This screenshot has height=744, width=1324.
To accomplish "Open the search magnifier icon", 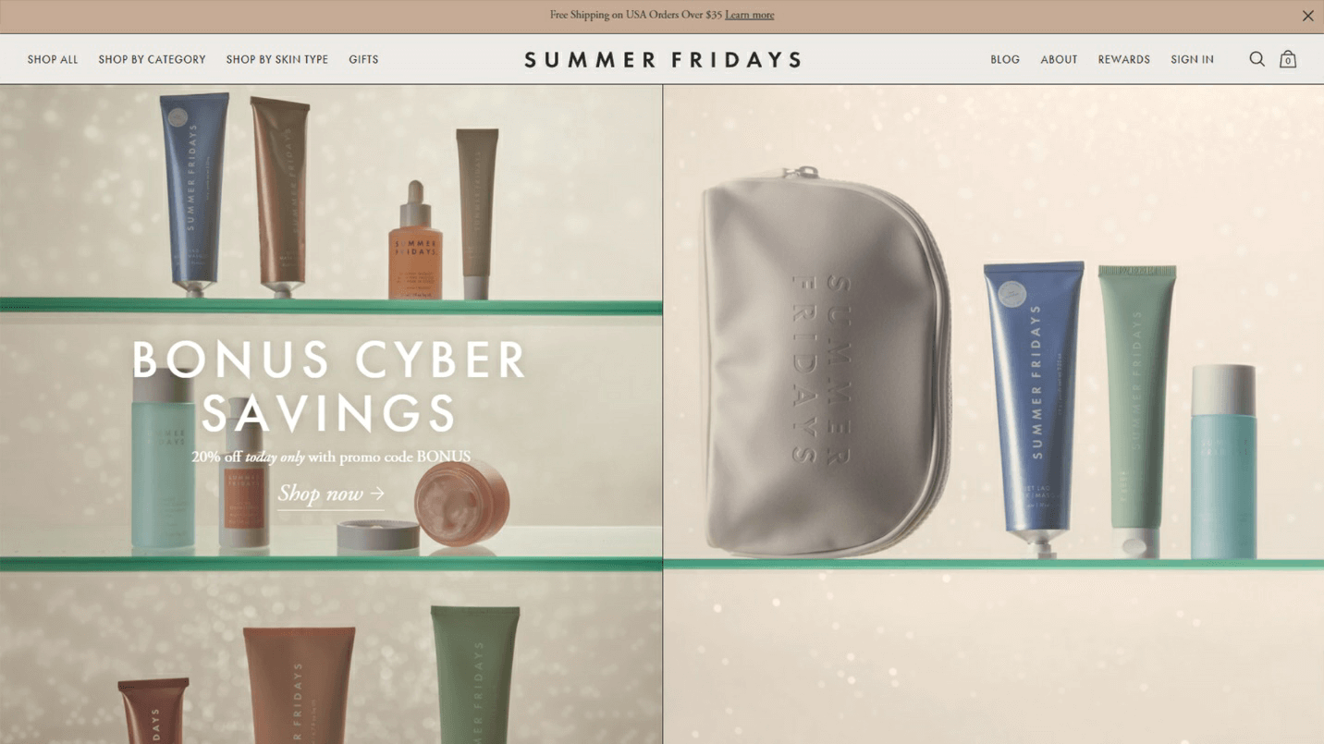I will pyautogui.click(x=1257, y=59).
